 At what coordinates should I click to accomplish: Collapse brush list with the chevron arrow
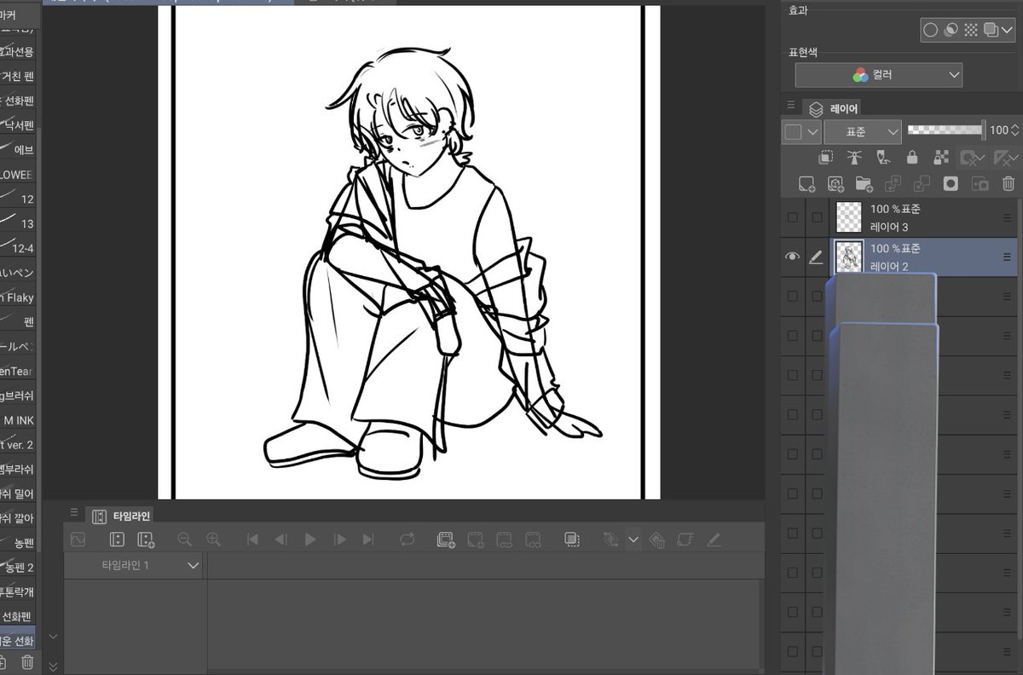(55, 637)
